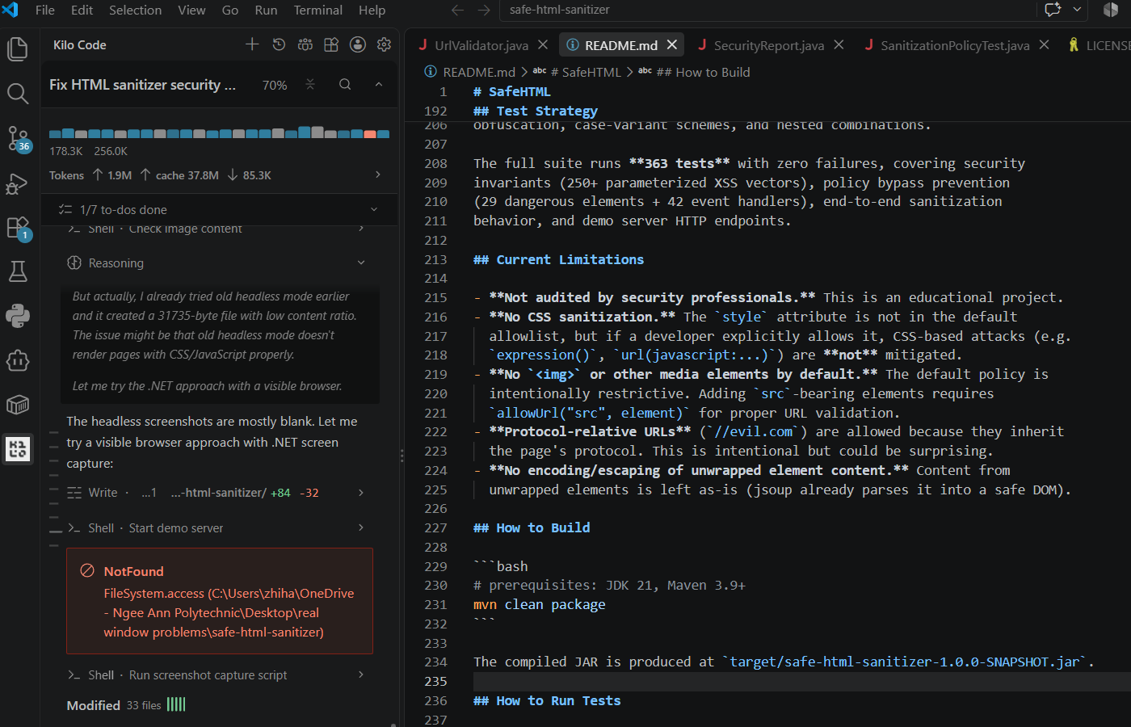This screenshot has width=1131, height=727.
Task: Open the Kilo Code profile icon
Action: pos(358,44)
